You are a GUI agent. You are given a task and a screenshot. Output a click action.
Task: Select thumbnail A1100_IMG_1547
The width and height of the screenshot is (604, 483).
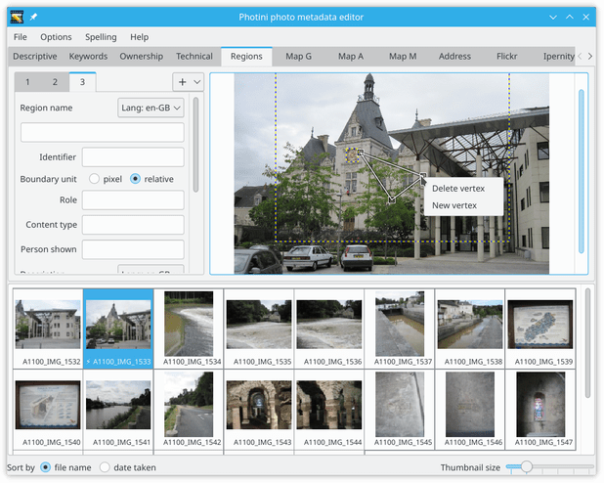540,409
